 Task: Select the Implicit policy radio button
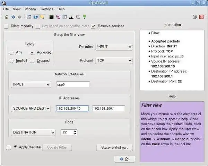pos(11,61)
